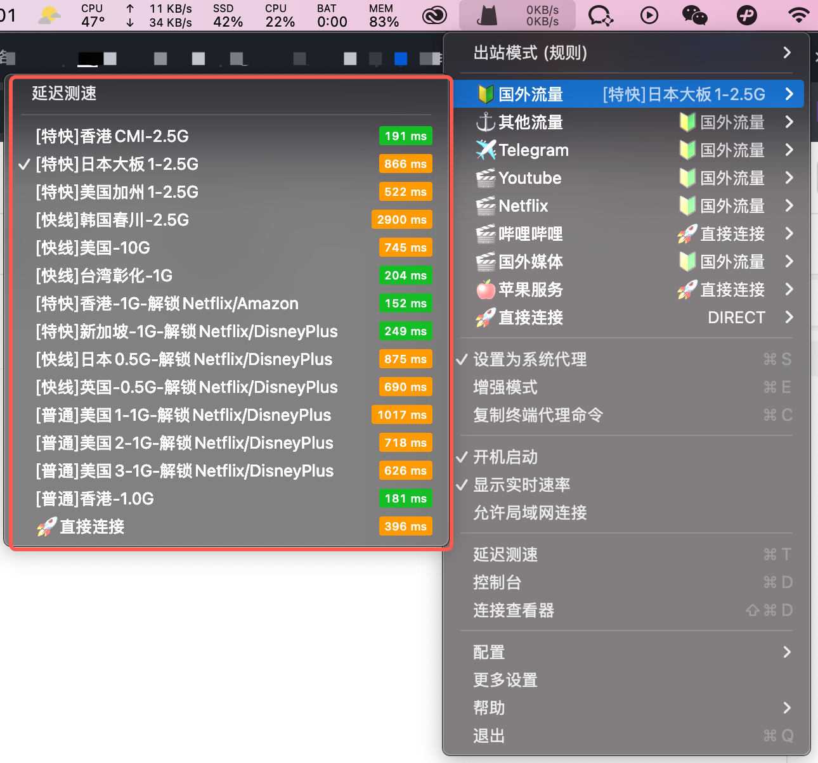Choose 连接查看器 from the menu
The height and width of the screenshot is (763, 818).
[514, 610]
